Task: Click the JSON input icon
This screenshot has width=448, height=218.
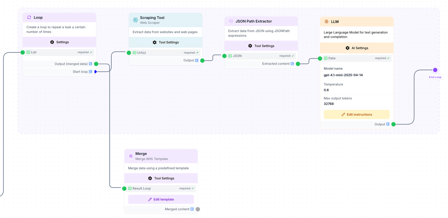Action: point(230,56)
